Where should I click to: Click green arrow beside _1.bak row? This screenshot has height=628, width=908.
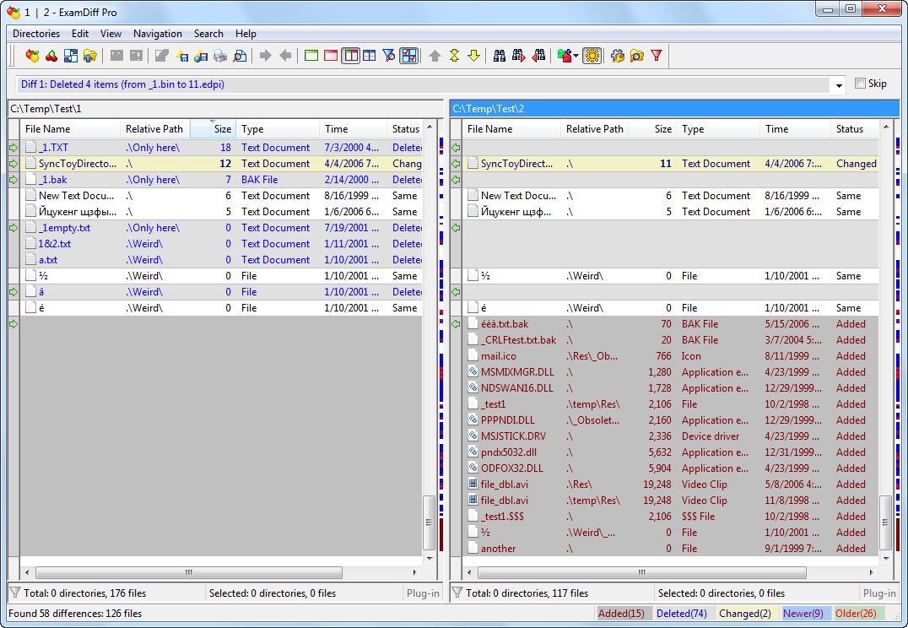pos(14,180)
